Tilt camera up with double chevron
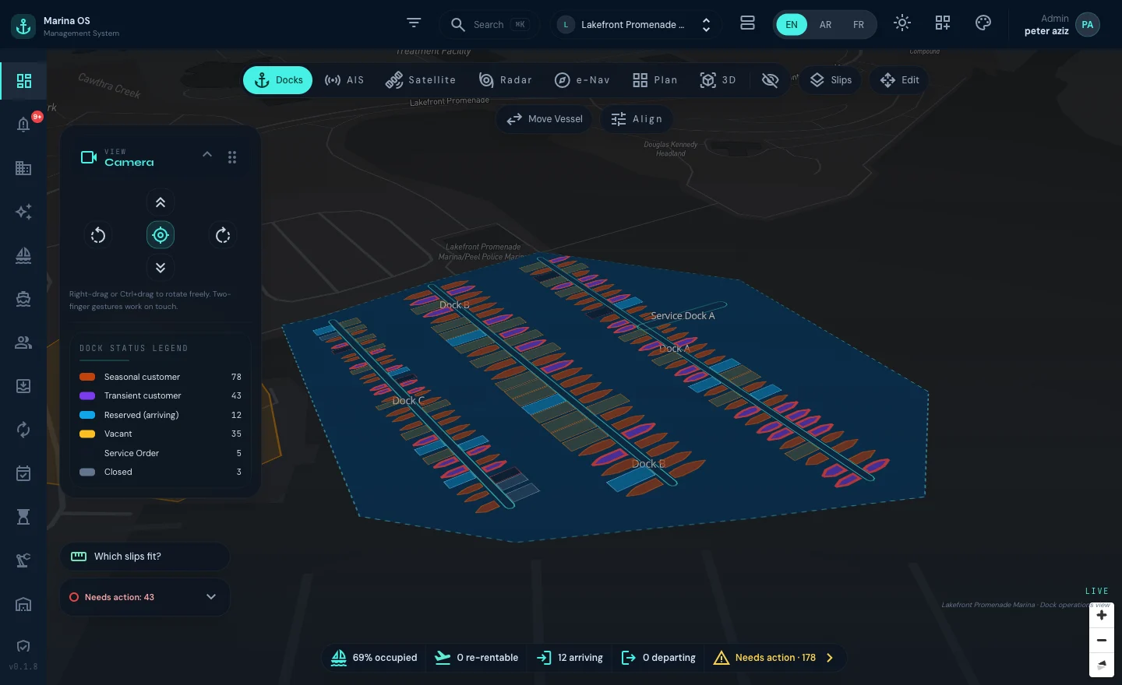The width and height of the screenshot is (1122, 685). 161,202
